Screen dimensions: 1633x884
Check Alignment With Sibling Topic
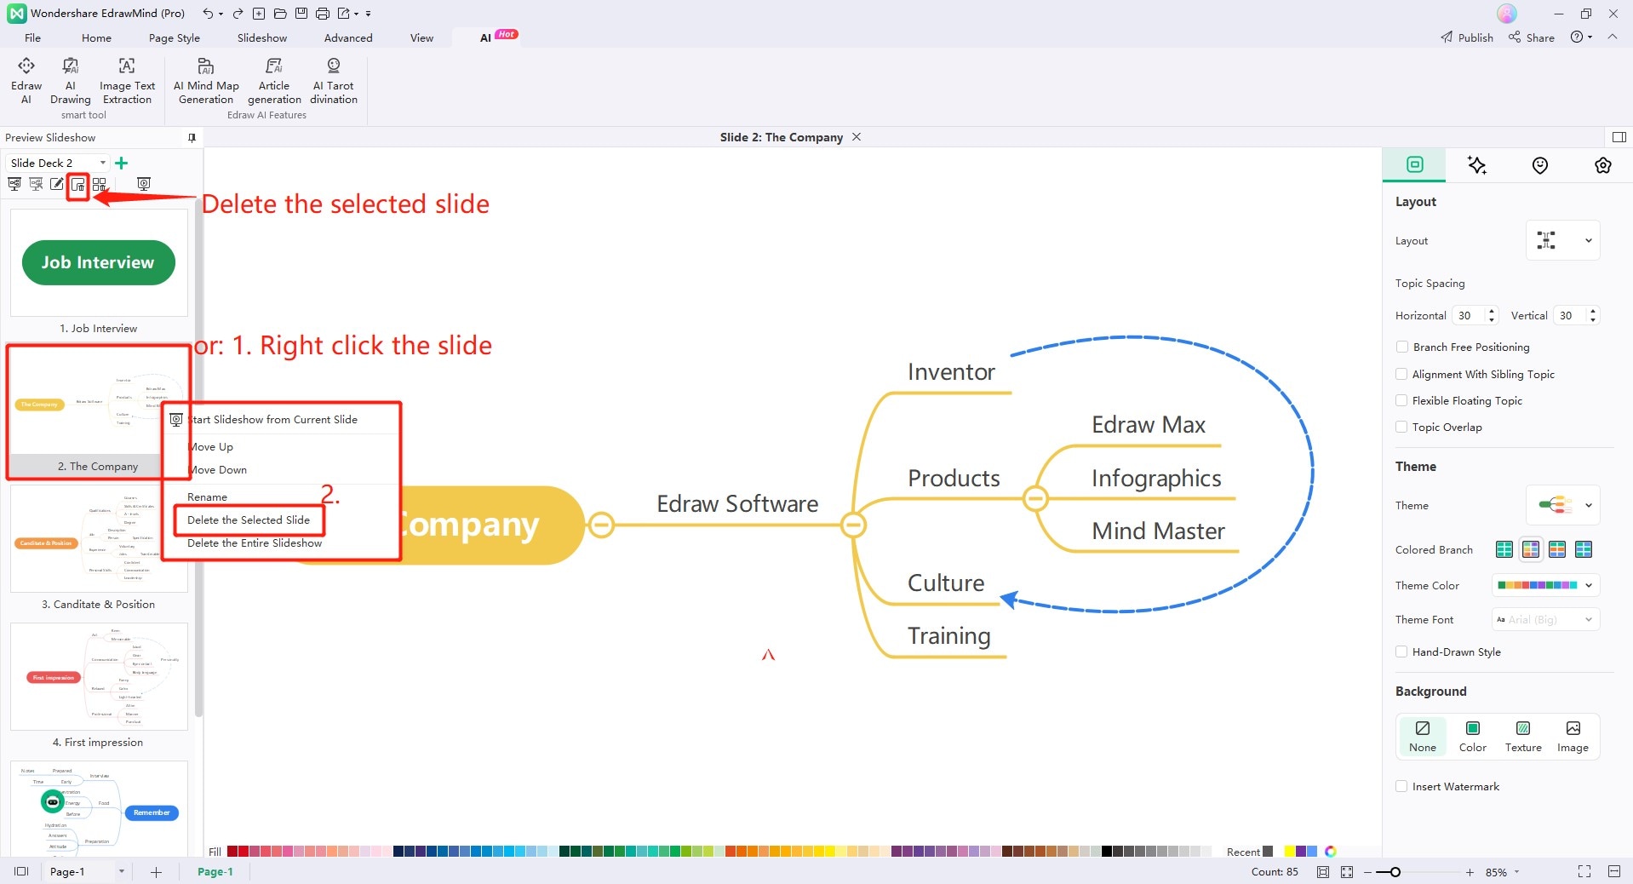point(1401,374)
